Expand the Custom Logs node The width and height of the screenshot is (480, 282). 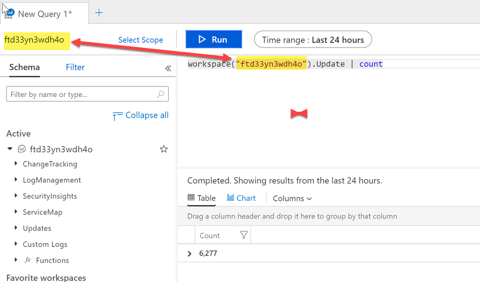[x=16, y=244]
